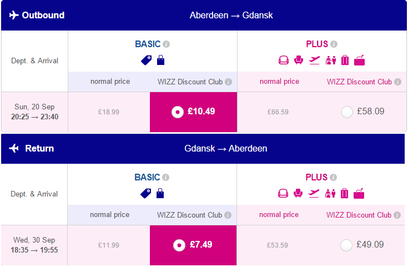Click return PLUS checked suitcase icon
Screen dimensions: 408x267
click(x=344, y=194)
